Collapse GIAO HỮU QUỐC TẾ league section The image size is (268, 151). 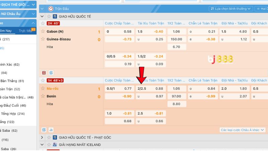42,16
